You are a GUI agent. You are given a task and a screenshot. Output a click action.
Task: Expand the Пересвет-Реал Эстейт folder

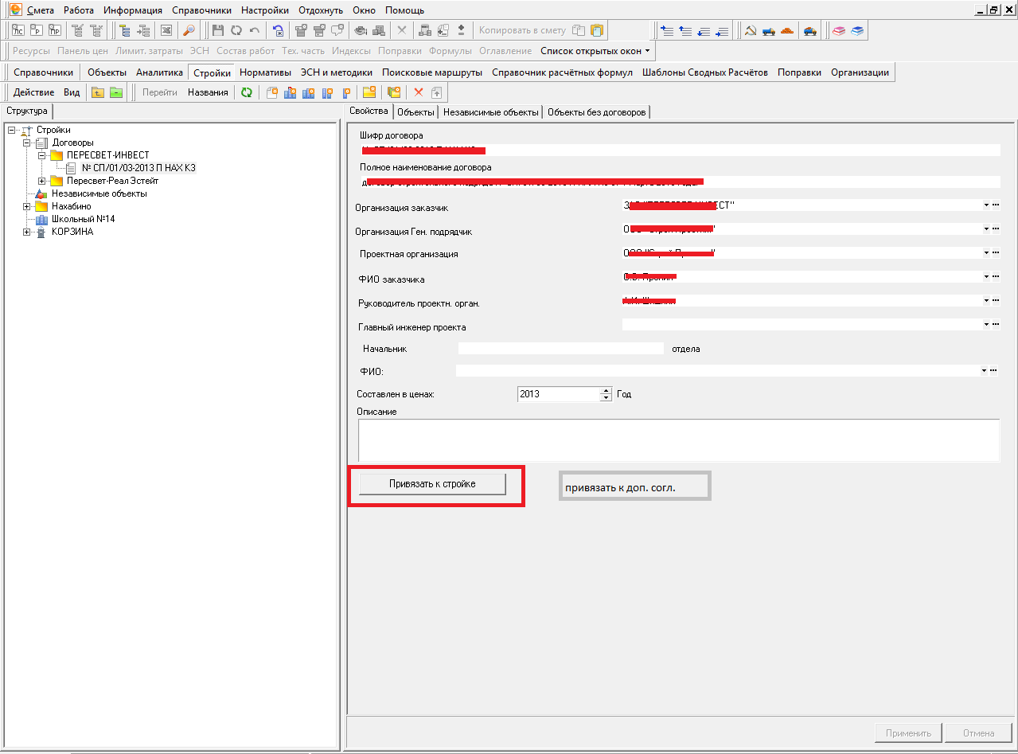pyautogui.click(x=41, y=181)
